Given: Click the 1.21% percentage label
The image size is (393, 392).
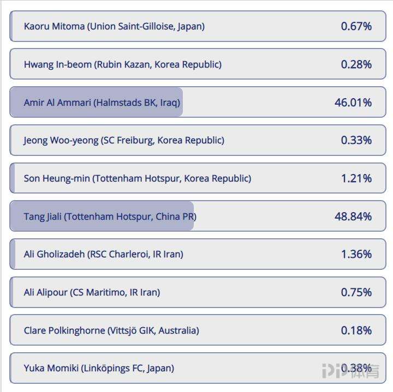Looking at the screenshot, I should pyautogui.click(x=356, y=178).
